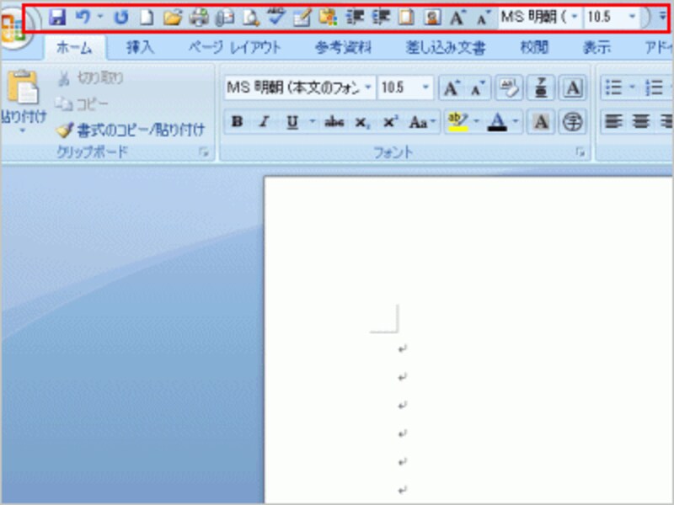Center-align the paragraph text

[640, 122]
